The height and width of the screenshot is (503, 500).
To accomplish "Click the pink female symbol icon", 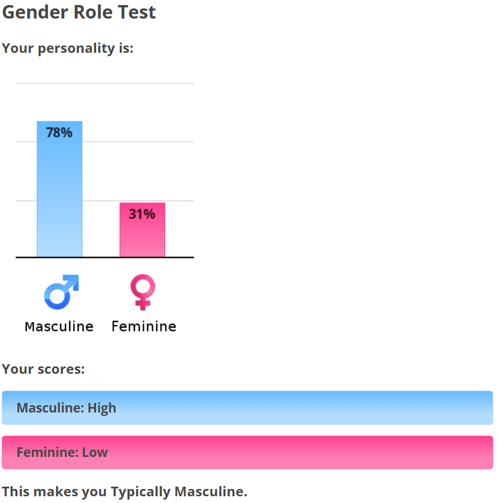I will tap(143, 292).
